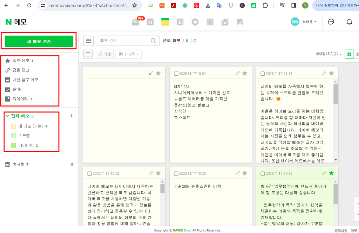Star the 18:34 kt계약서 memo

245,73
